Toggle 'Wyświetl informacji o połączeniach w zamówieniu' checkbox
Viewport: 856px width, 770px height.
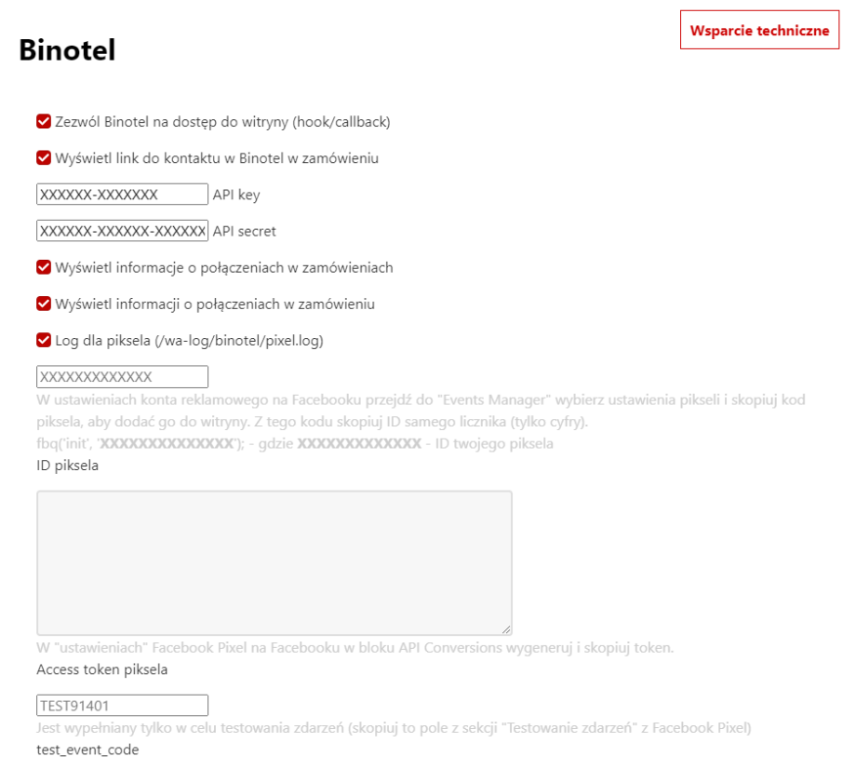[44, 304]
